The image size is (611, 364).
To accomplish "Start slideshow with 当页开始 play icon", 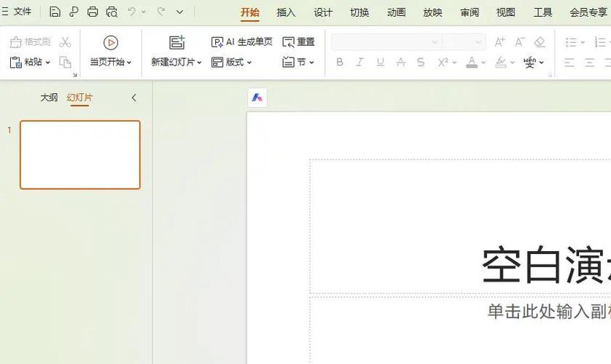I will [x=111, y=42].
